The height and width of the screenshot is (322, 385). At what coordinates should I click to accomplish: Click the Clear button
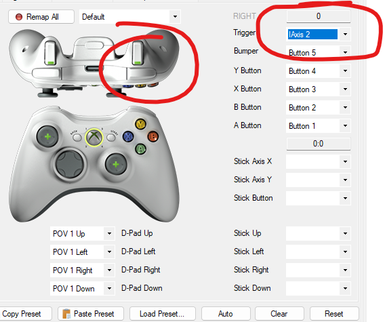tap(279, 314)
